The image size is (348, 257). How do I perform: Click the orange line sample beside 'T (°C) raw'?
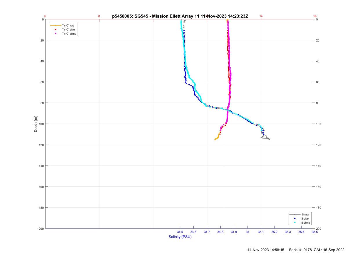[x=55, y=26]
